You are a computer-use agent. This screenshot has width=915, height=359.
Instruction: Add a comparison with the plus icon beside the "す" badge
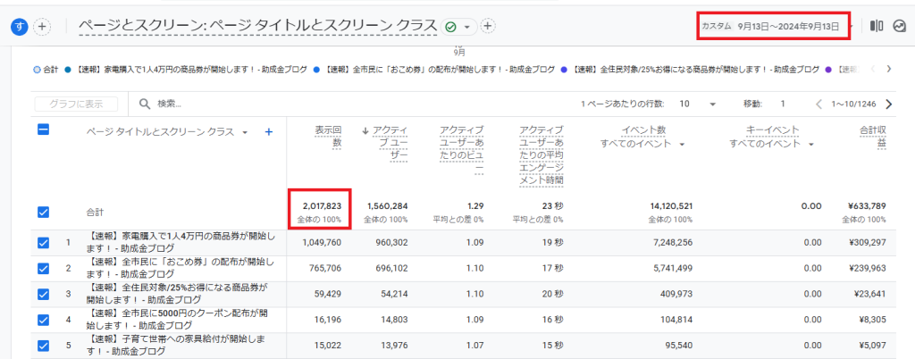(42, 27)
